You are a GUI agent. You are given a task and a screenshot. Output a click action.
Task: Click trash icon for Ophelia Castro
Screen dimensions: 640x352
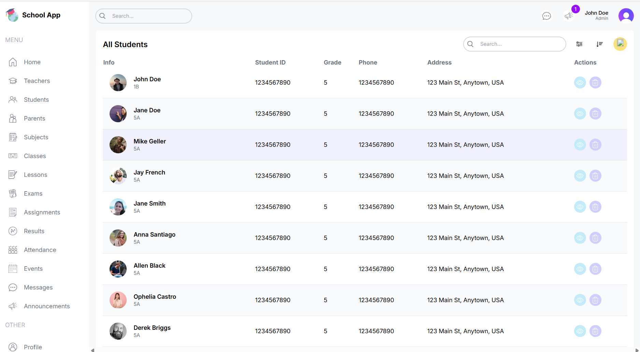tap(595, 300)
